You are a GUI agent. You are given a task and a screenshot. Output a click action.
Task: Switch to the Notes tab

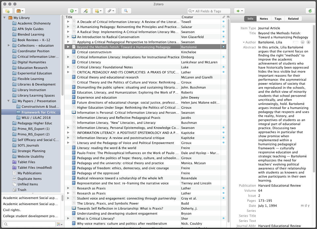click(264, 19)
